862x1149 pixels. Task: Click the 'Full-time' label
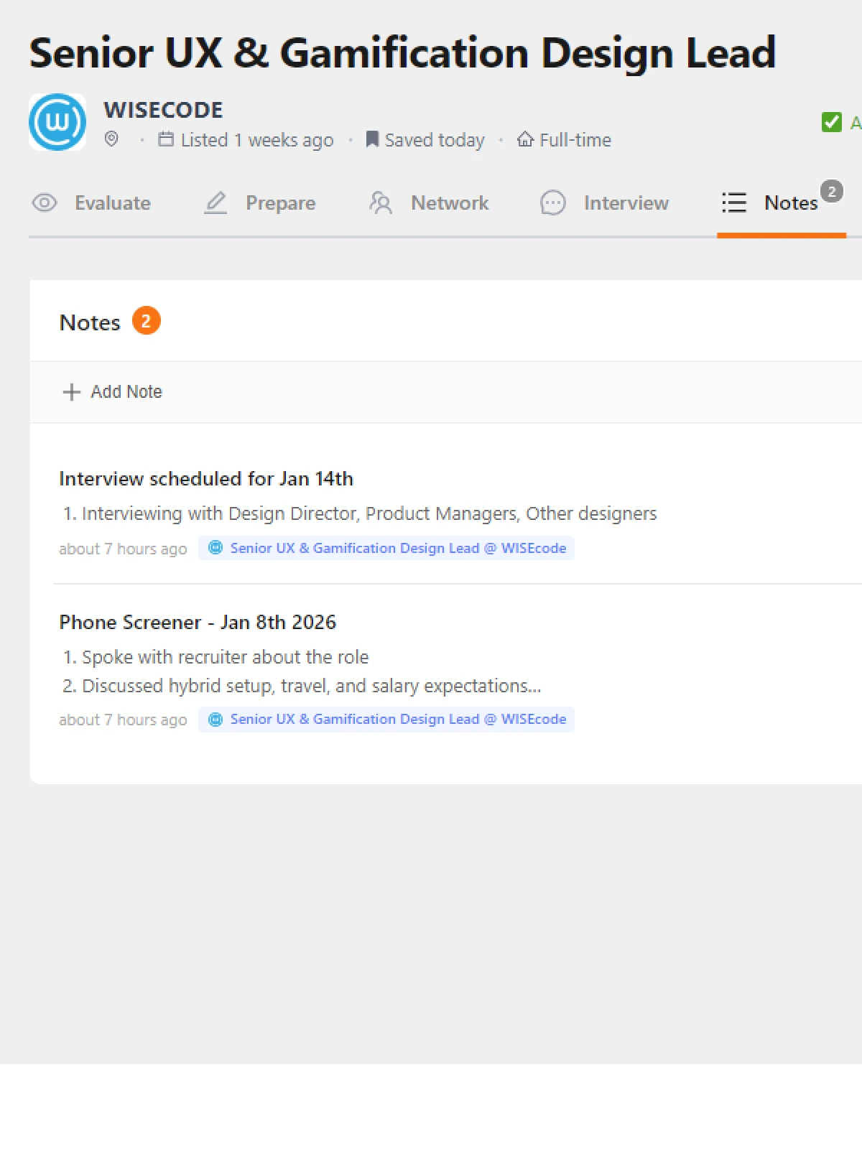coord(575,140)
